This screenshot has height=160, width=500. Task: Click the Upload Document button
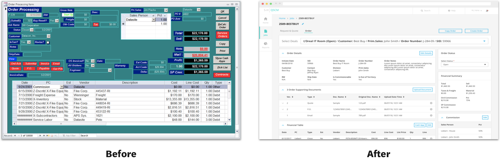tap(422, 90)
